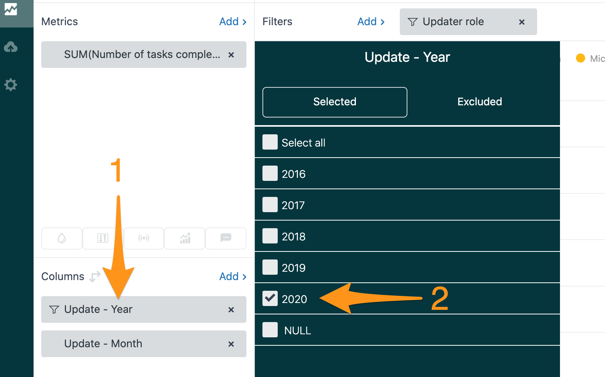Remove the Update - Year column

(x=231, y=310)
